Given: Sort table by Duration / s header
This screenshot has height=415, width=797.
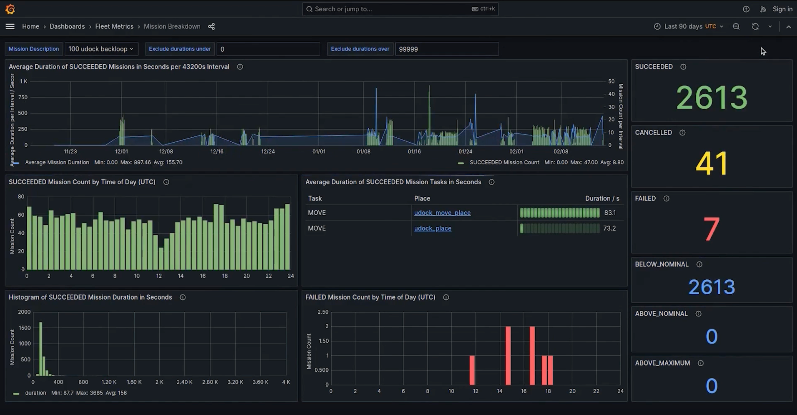Looking at the screenshot, I should pos(602,198).
